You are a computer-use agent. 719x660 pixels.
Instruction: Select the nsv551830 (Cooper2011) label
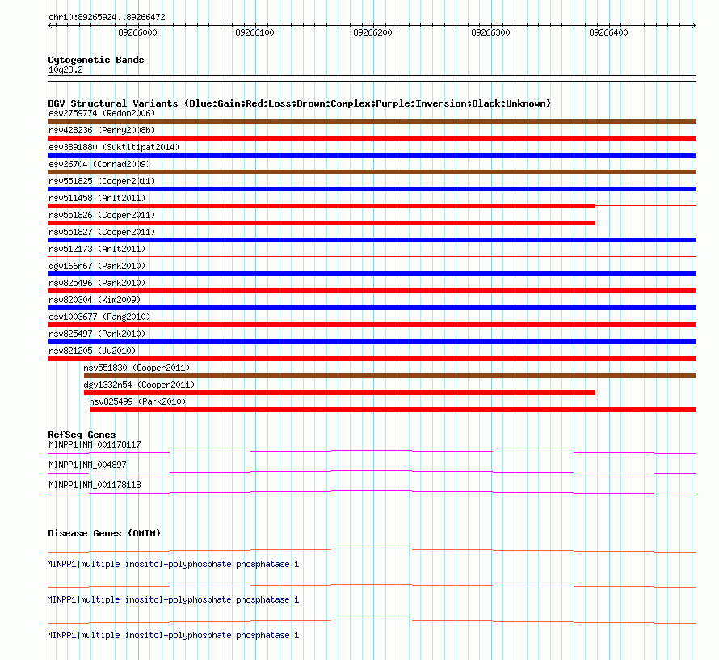pos(137,368)
